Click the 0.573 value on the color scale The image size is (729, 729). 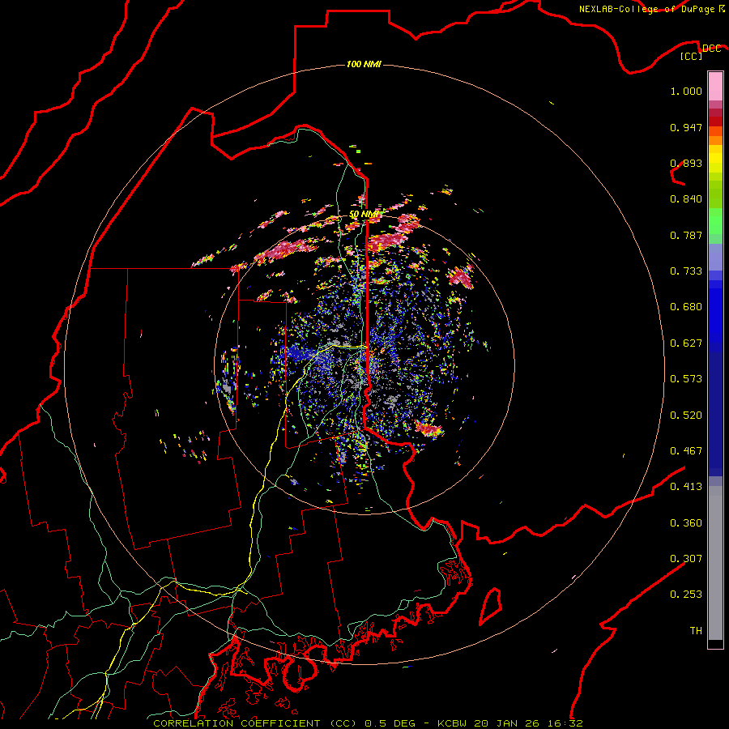click(x=686, y=379)
